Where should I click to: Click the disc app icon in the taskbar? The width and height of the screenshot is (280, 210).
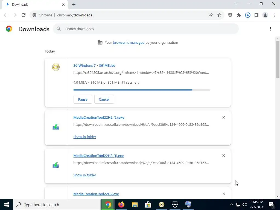tap(161, 205)
